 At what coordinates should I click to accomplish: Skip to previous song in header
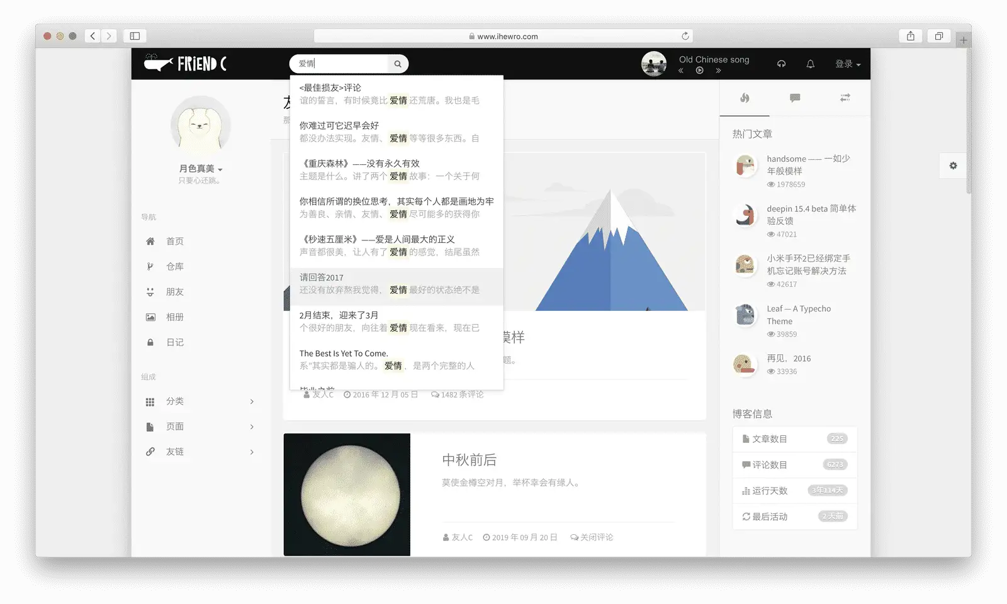681,70
